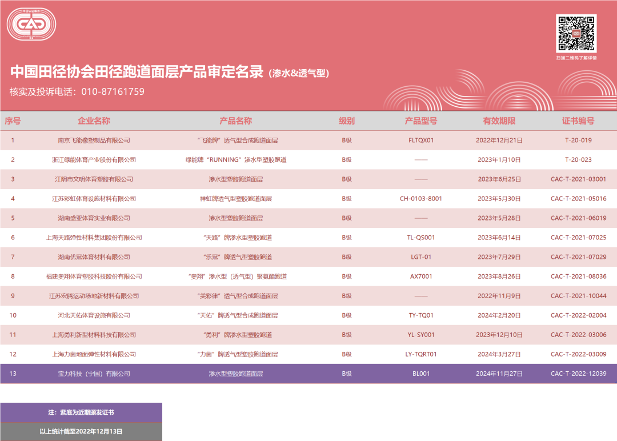Click certificate number CAC-T-2021-07025

coord(578,238)
